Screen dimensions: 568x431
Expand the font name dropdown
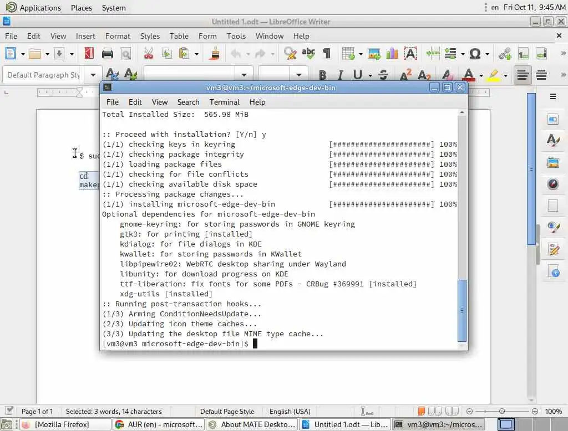(x=244, y=75)
